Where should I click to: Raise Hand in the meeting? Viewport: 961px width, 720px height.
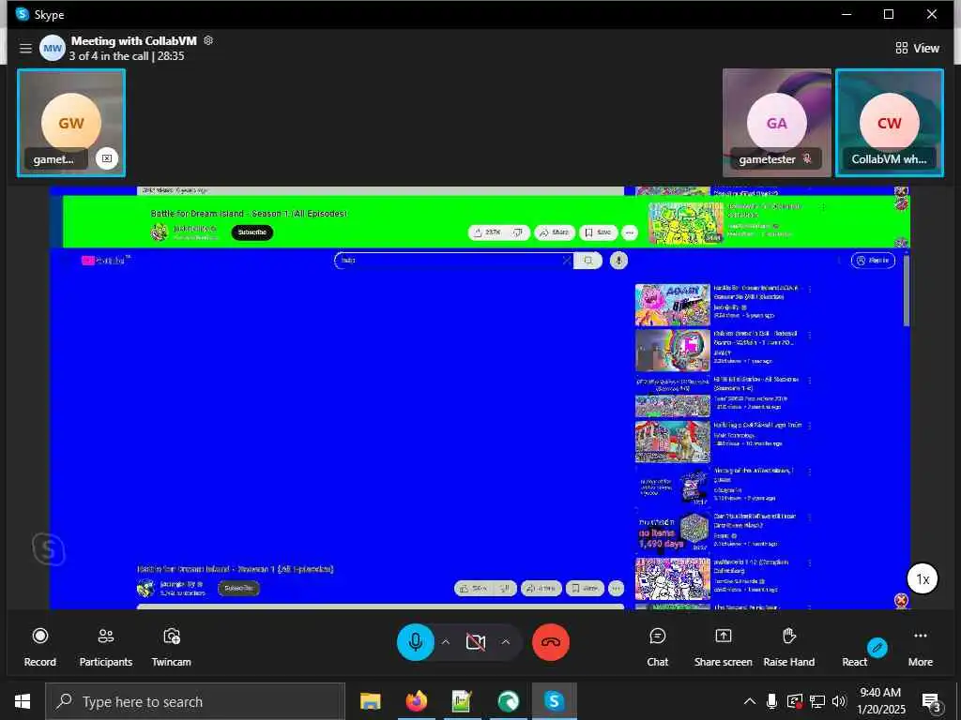(788, 647)
